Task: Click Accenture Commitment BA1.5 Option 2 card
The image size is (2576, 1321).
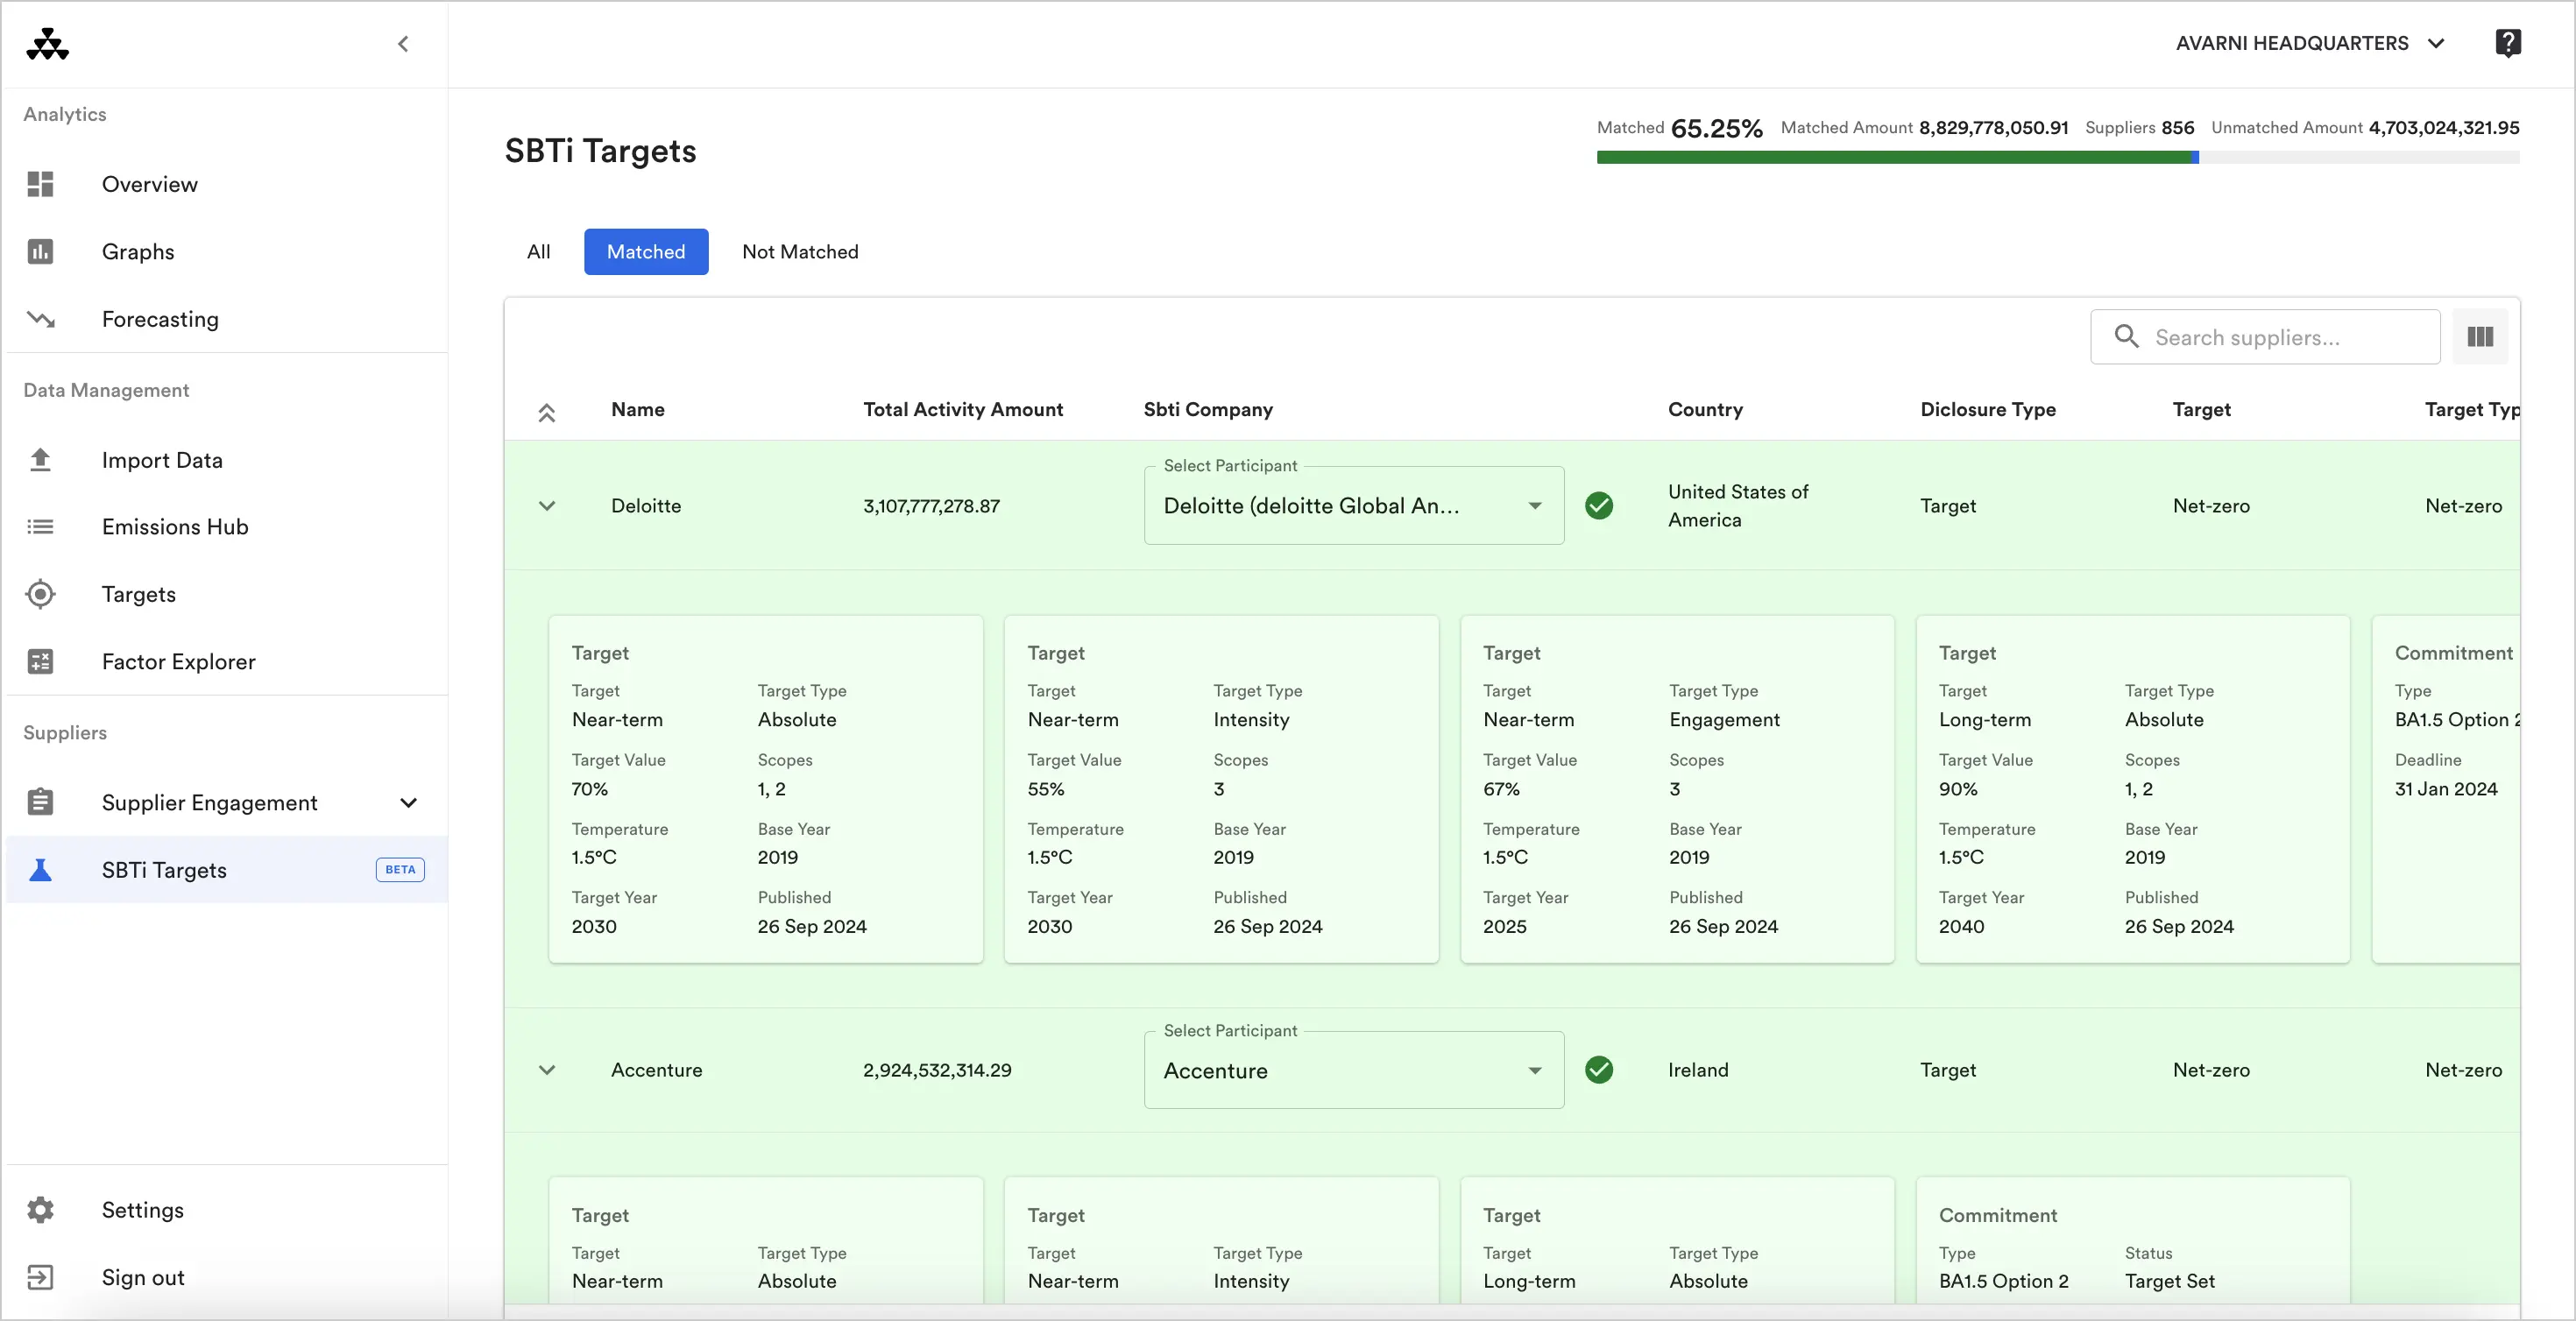Action: 2132,1240
